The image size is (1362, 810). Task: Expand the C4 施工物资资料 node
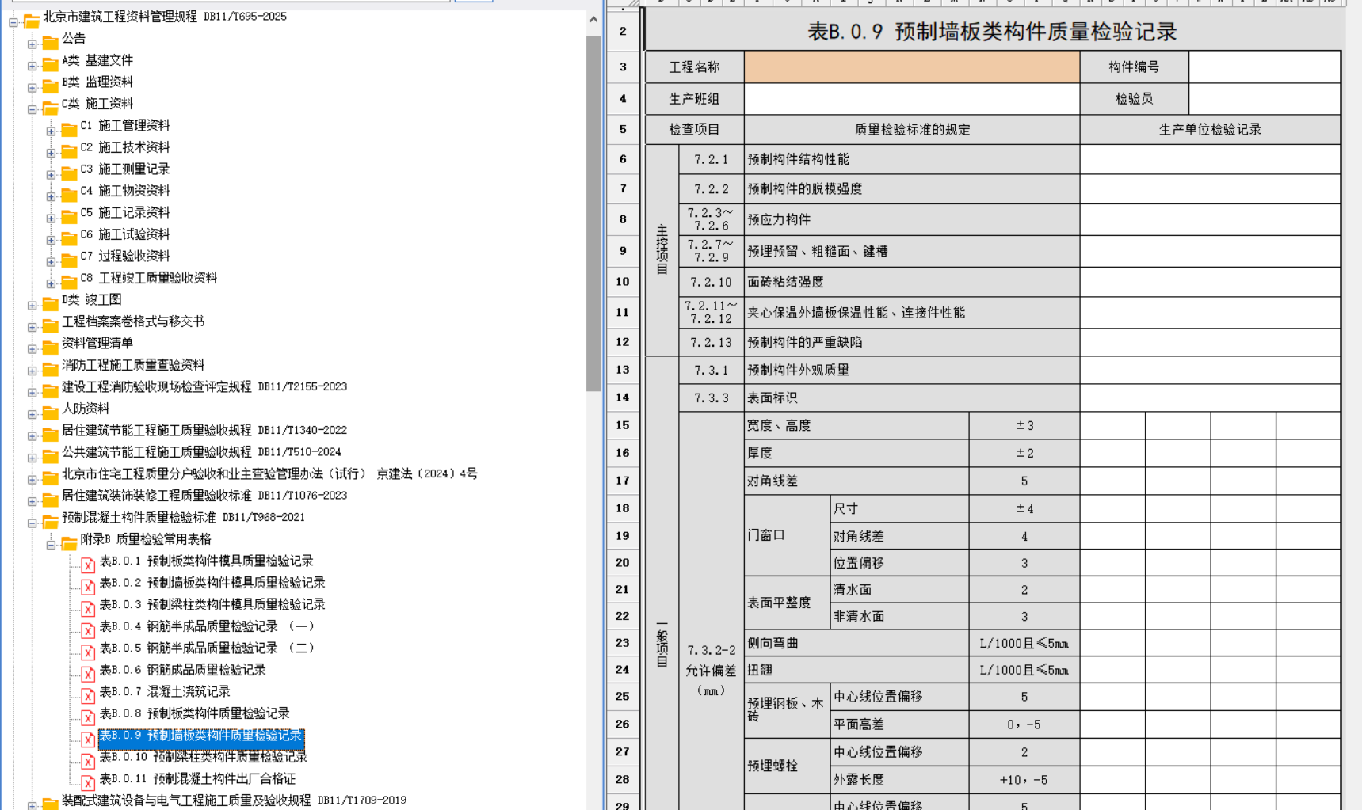(x=51, y=196)
